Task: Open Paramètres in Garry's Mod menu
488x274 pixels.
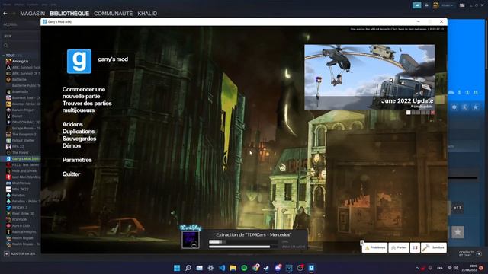Action: [77, 160]
